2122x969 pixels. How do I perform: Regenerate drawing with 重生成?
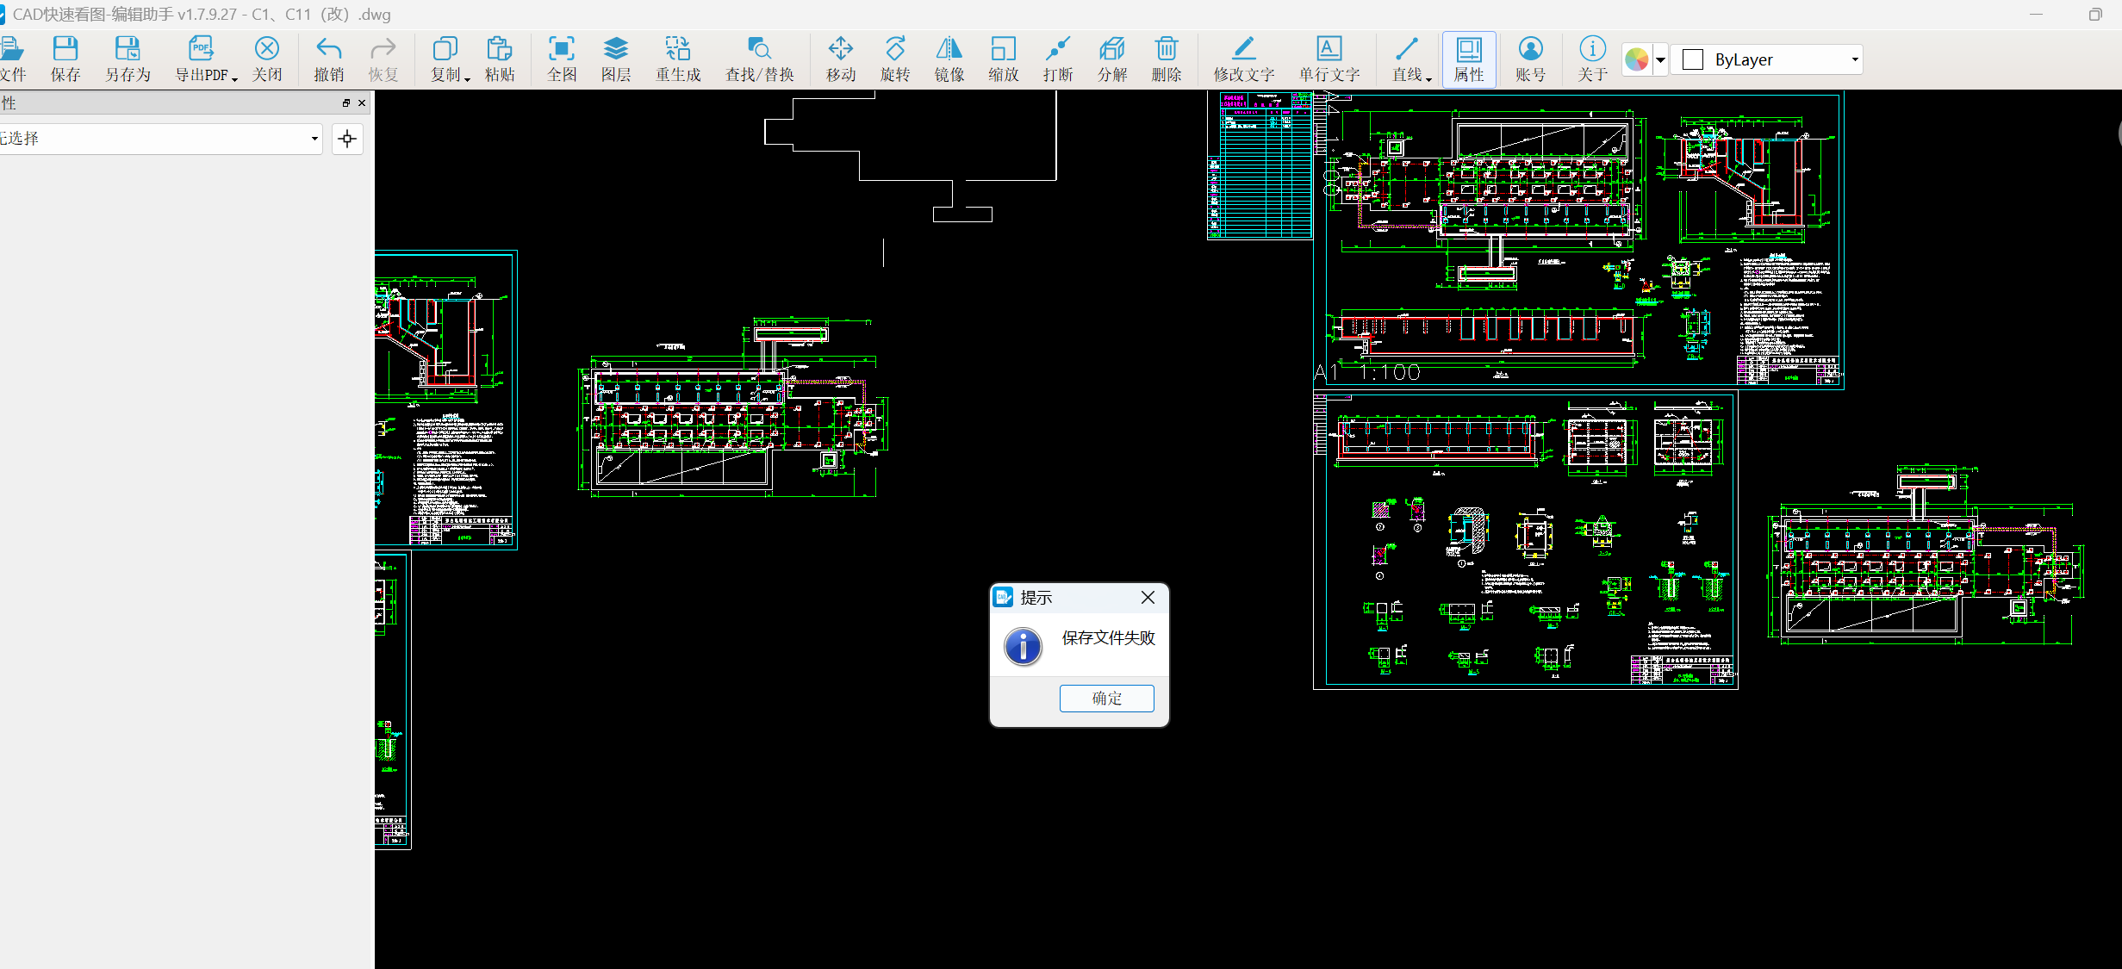(x=678, y=59)
